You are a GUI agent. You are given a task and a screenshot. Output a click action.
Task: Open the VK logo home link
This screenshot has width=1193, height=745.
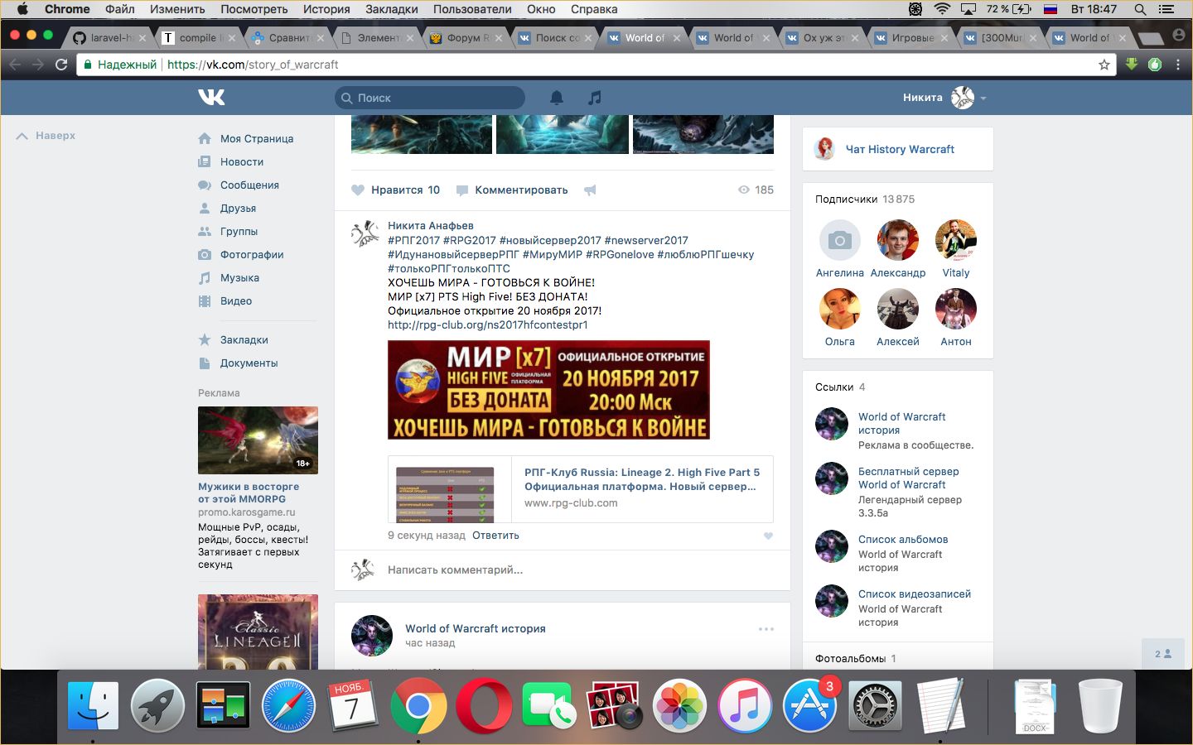[211, 98]
